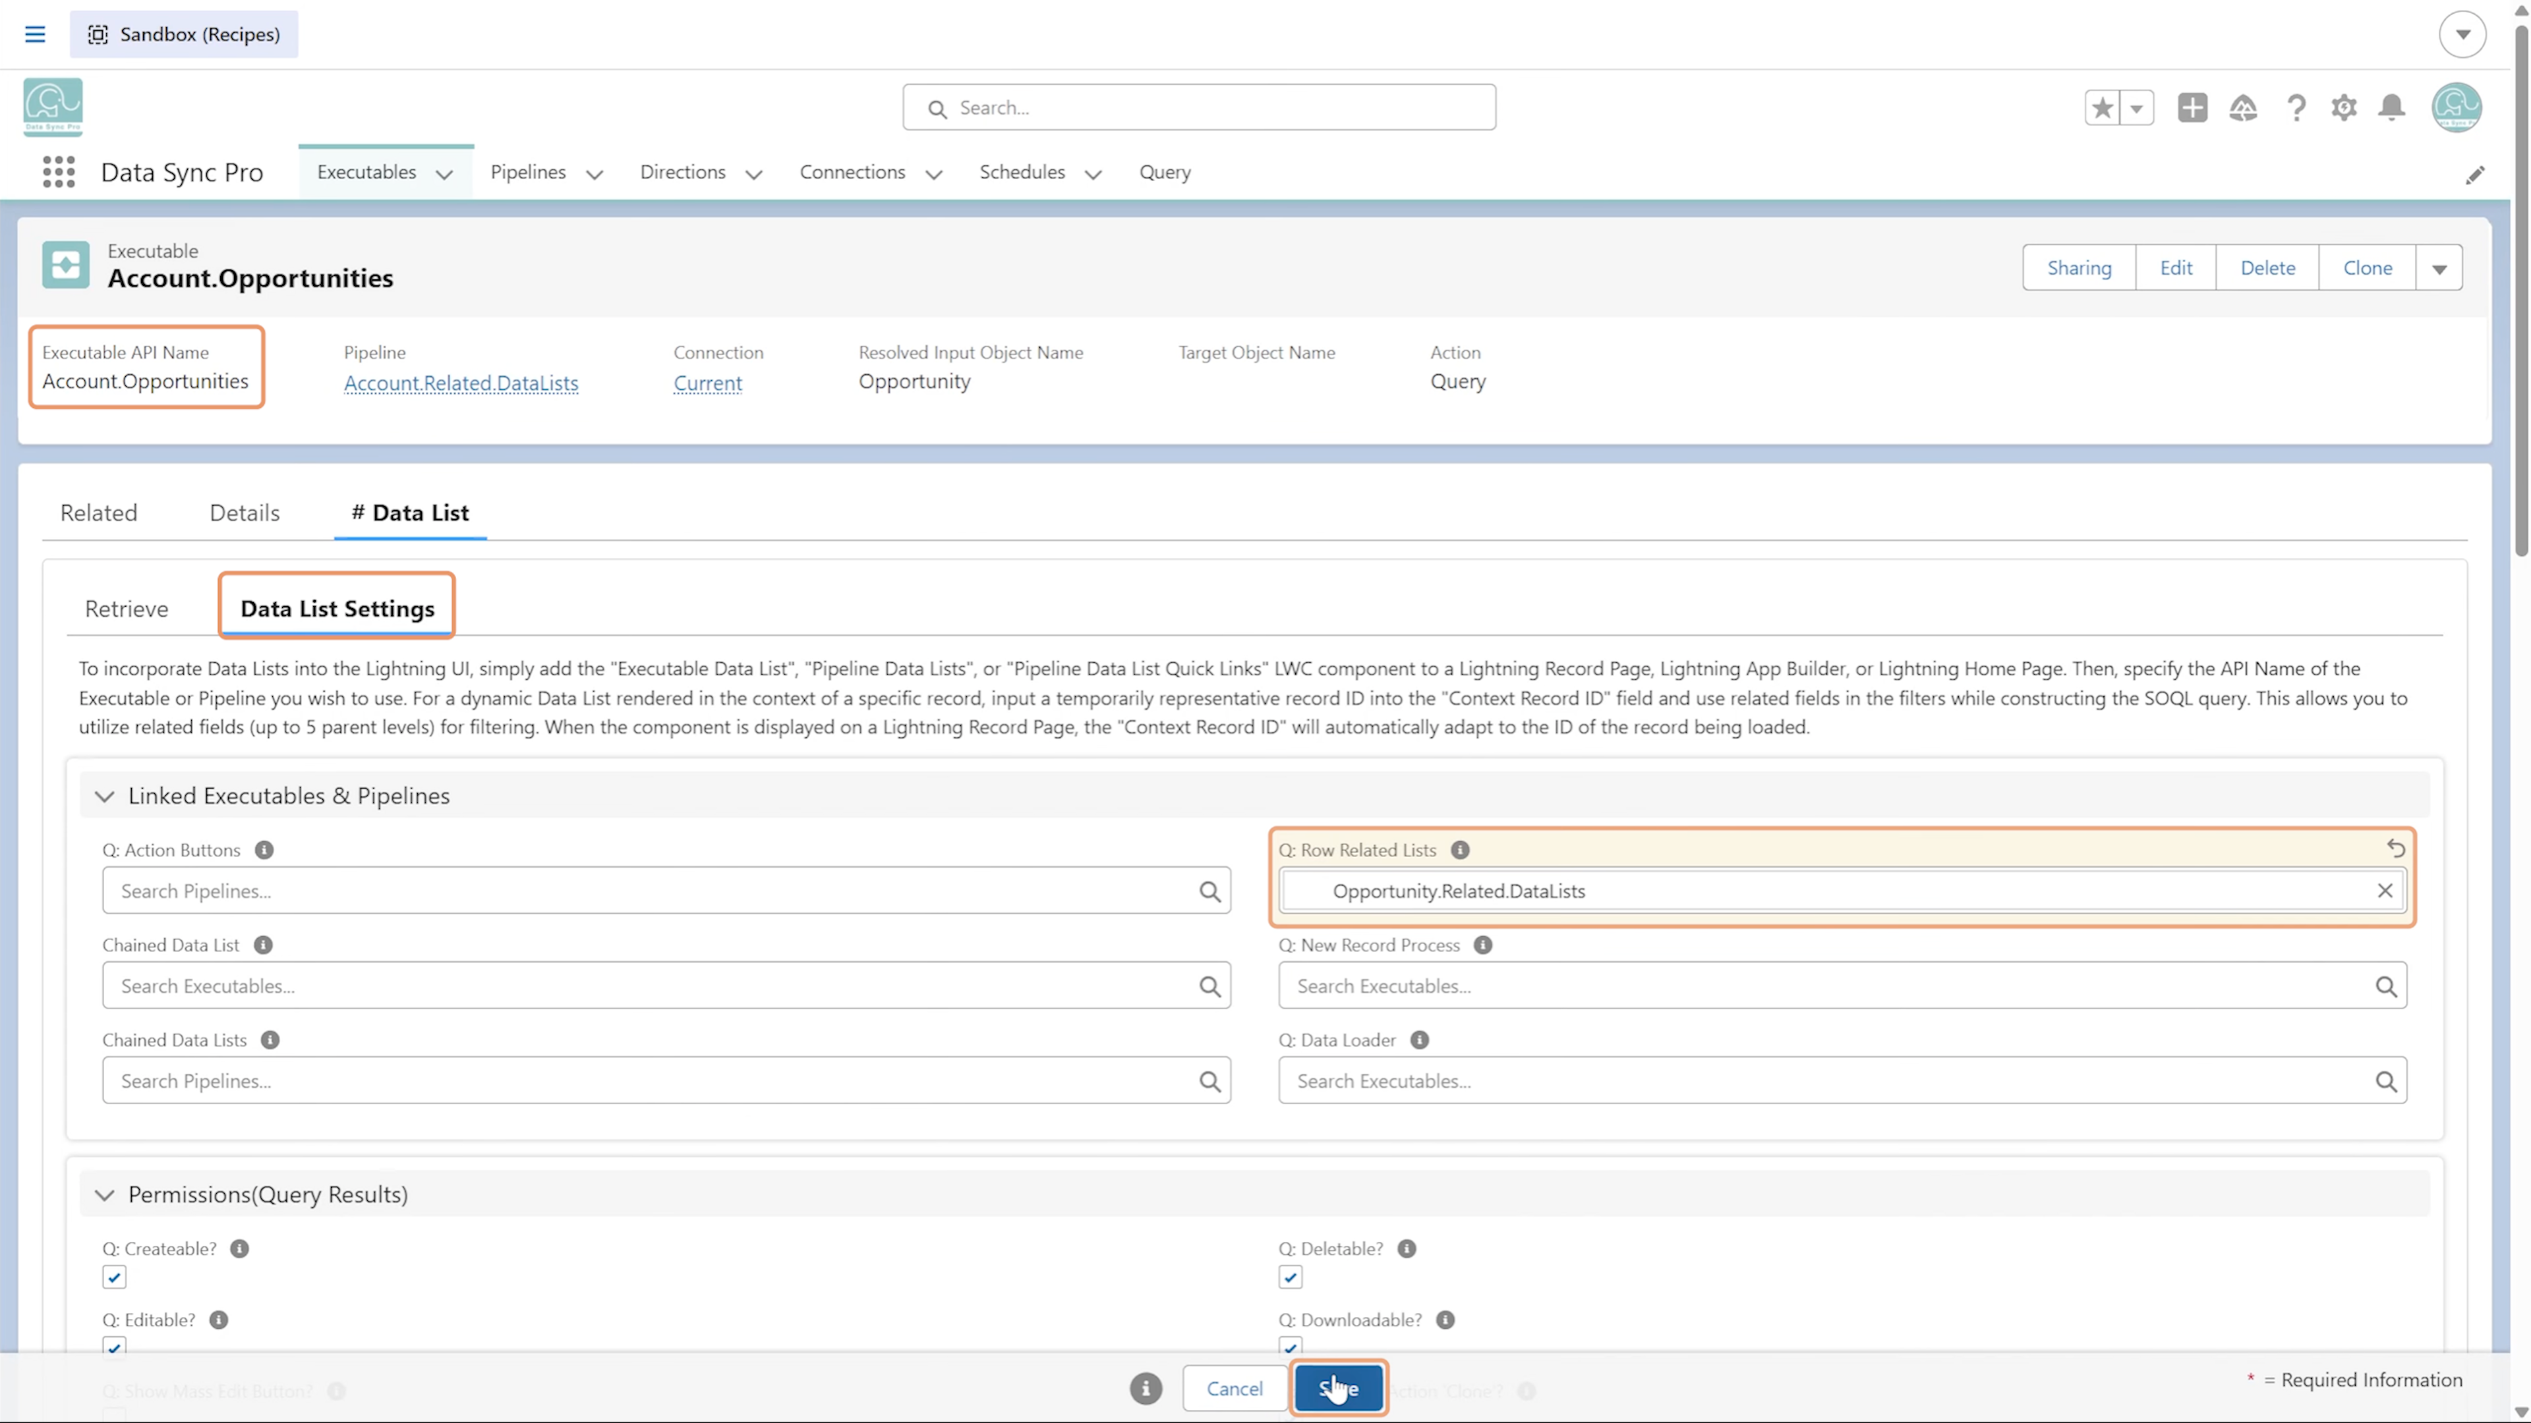Click the Cancel button
Screen dimensions: 2531x1423
[1234, 1389]
